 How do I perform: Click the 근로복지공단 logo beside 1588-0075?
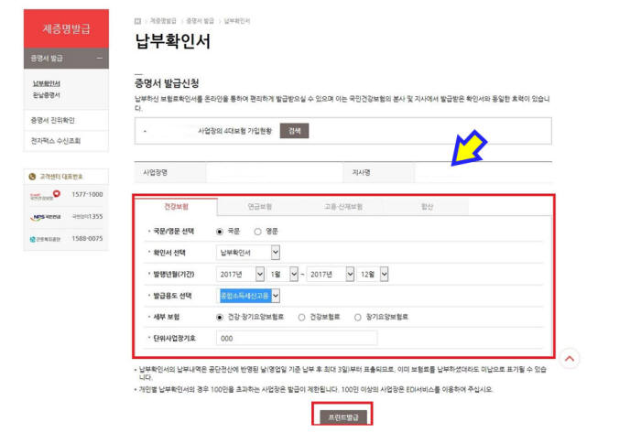tap(45, 239)
